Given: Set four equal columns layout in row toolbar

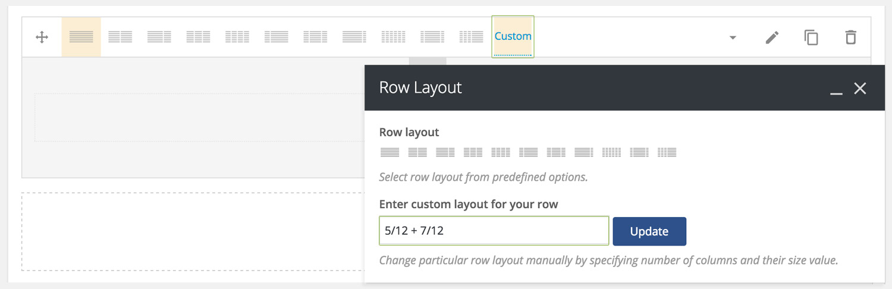Looking at the screenshot, I should coord(237,37).
